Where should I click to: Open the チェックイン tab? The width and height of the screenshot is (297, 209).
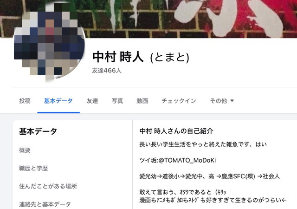coord(179,101)
